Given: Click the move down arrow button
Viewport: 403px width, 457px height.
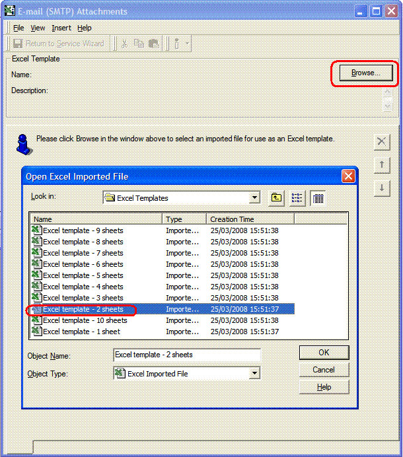Looking at the screenshot, I should 382,188.
